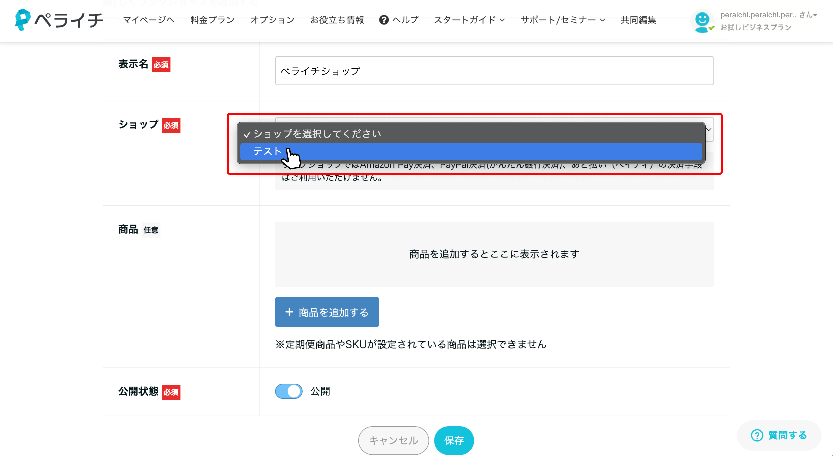Open 共同編集 in the navigation bar
This screenshot has height=456, width=833.
pyautogui.click(x=638, y=20)
